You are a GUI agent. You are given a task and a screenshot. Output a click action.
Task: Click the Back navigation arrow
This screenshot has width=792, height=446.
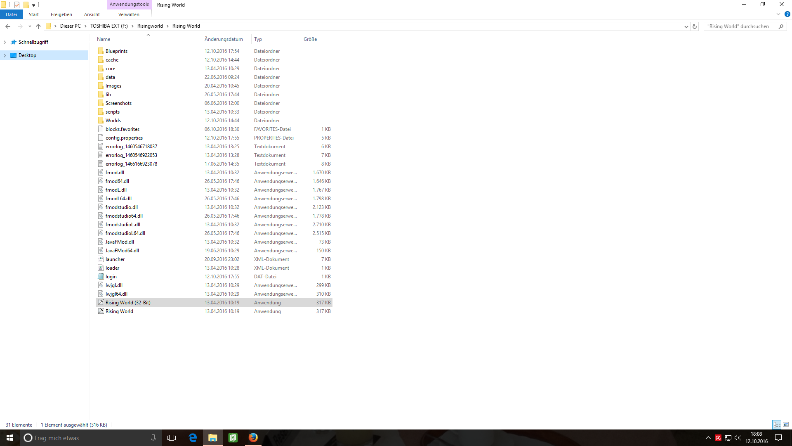coord(8,26)
